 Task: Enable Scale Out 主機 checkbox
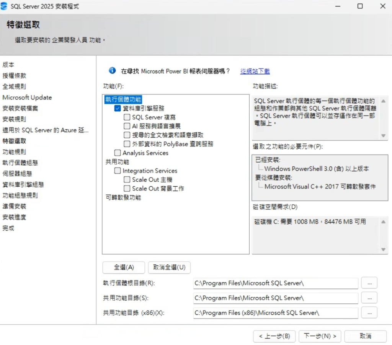coord(127,180)
